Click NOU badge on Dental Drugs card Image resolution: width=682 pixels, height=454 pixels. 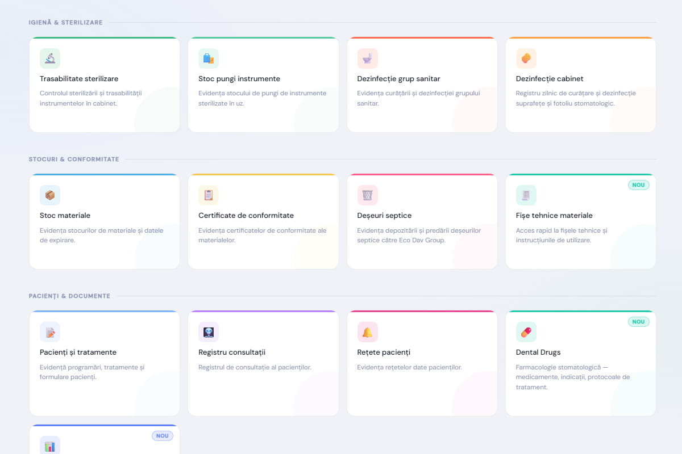[x=639, y=322]
